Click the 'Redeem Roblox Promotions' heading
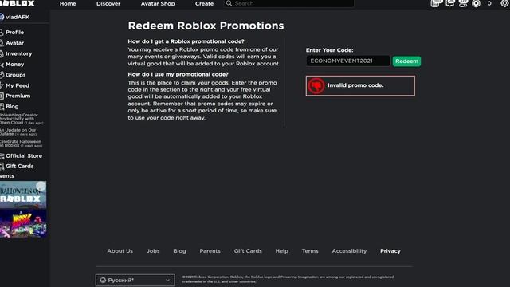 coord(206,26)
